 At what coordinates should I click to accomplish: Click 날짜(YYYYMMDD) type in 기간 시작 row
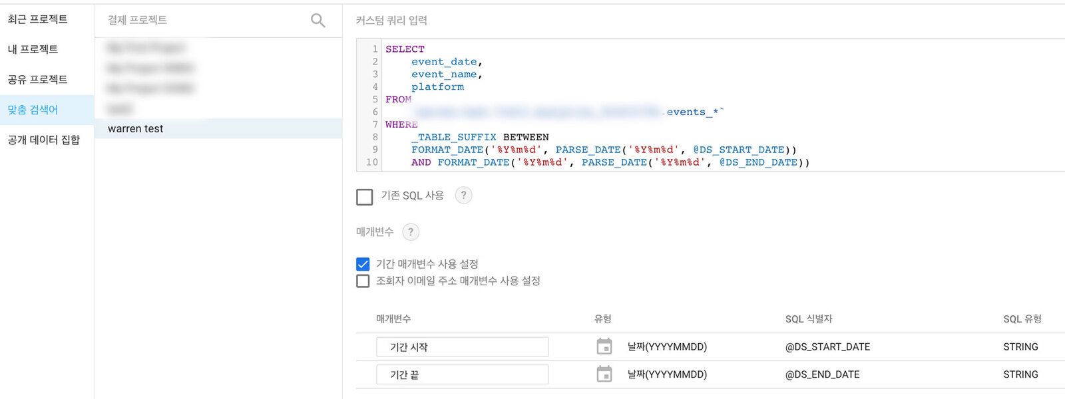pos(667,346)
